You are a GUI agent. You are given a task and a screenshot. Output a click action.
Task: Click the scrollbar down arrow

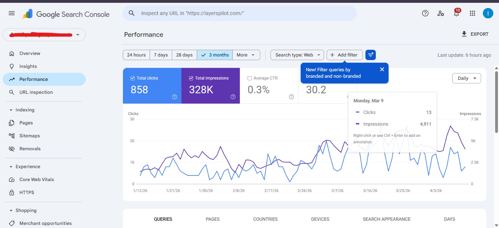[x=497, y=225]
